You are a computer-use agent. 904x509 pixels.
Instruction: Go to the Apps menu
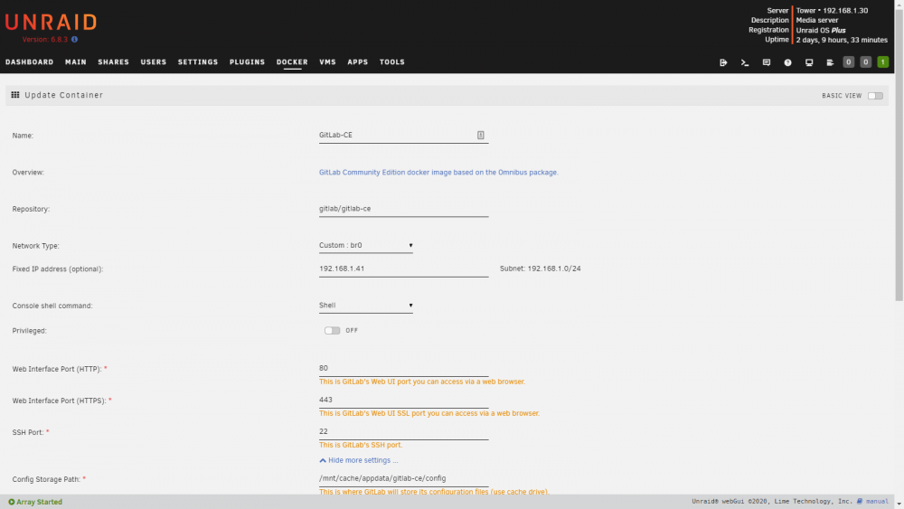coord(357,62)
